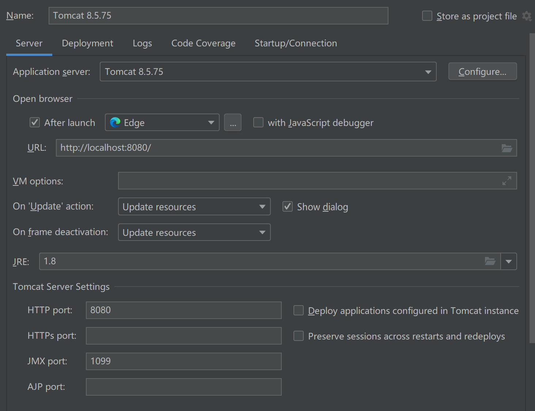
Task: Toggle the Show dialog checkbox
Action: coord(288,207)
